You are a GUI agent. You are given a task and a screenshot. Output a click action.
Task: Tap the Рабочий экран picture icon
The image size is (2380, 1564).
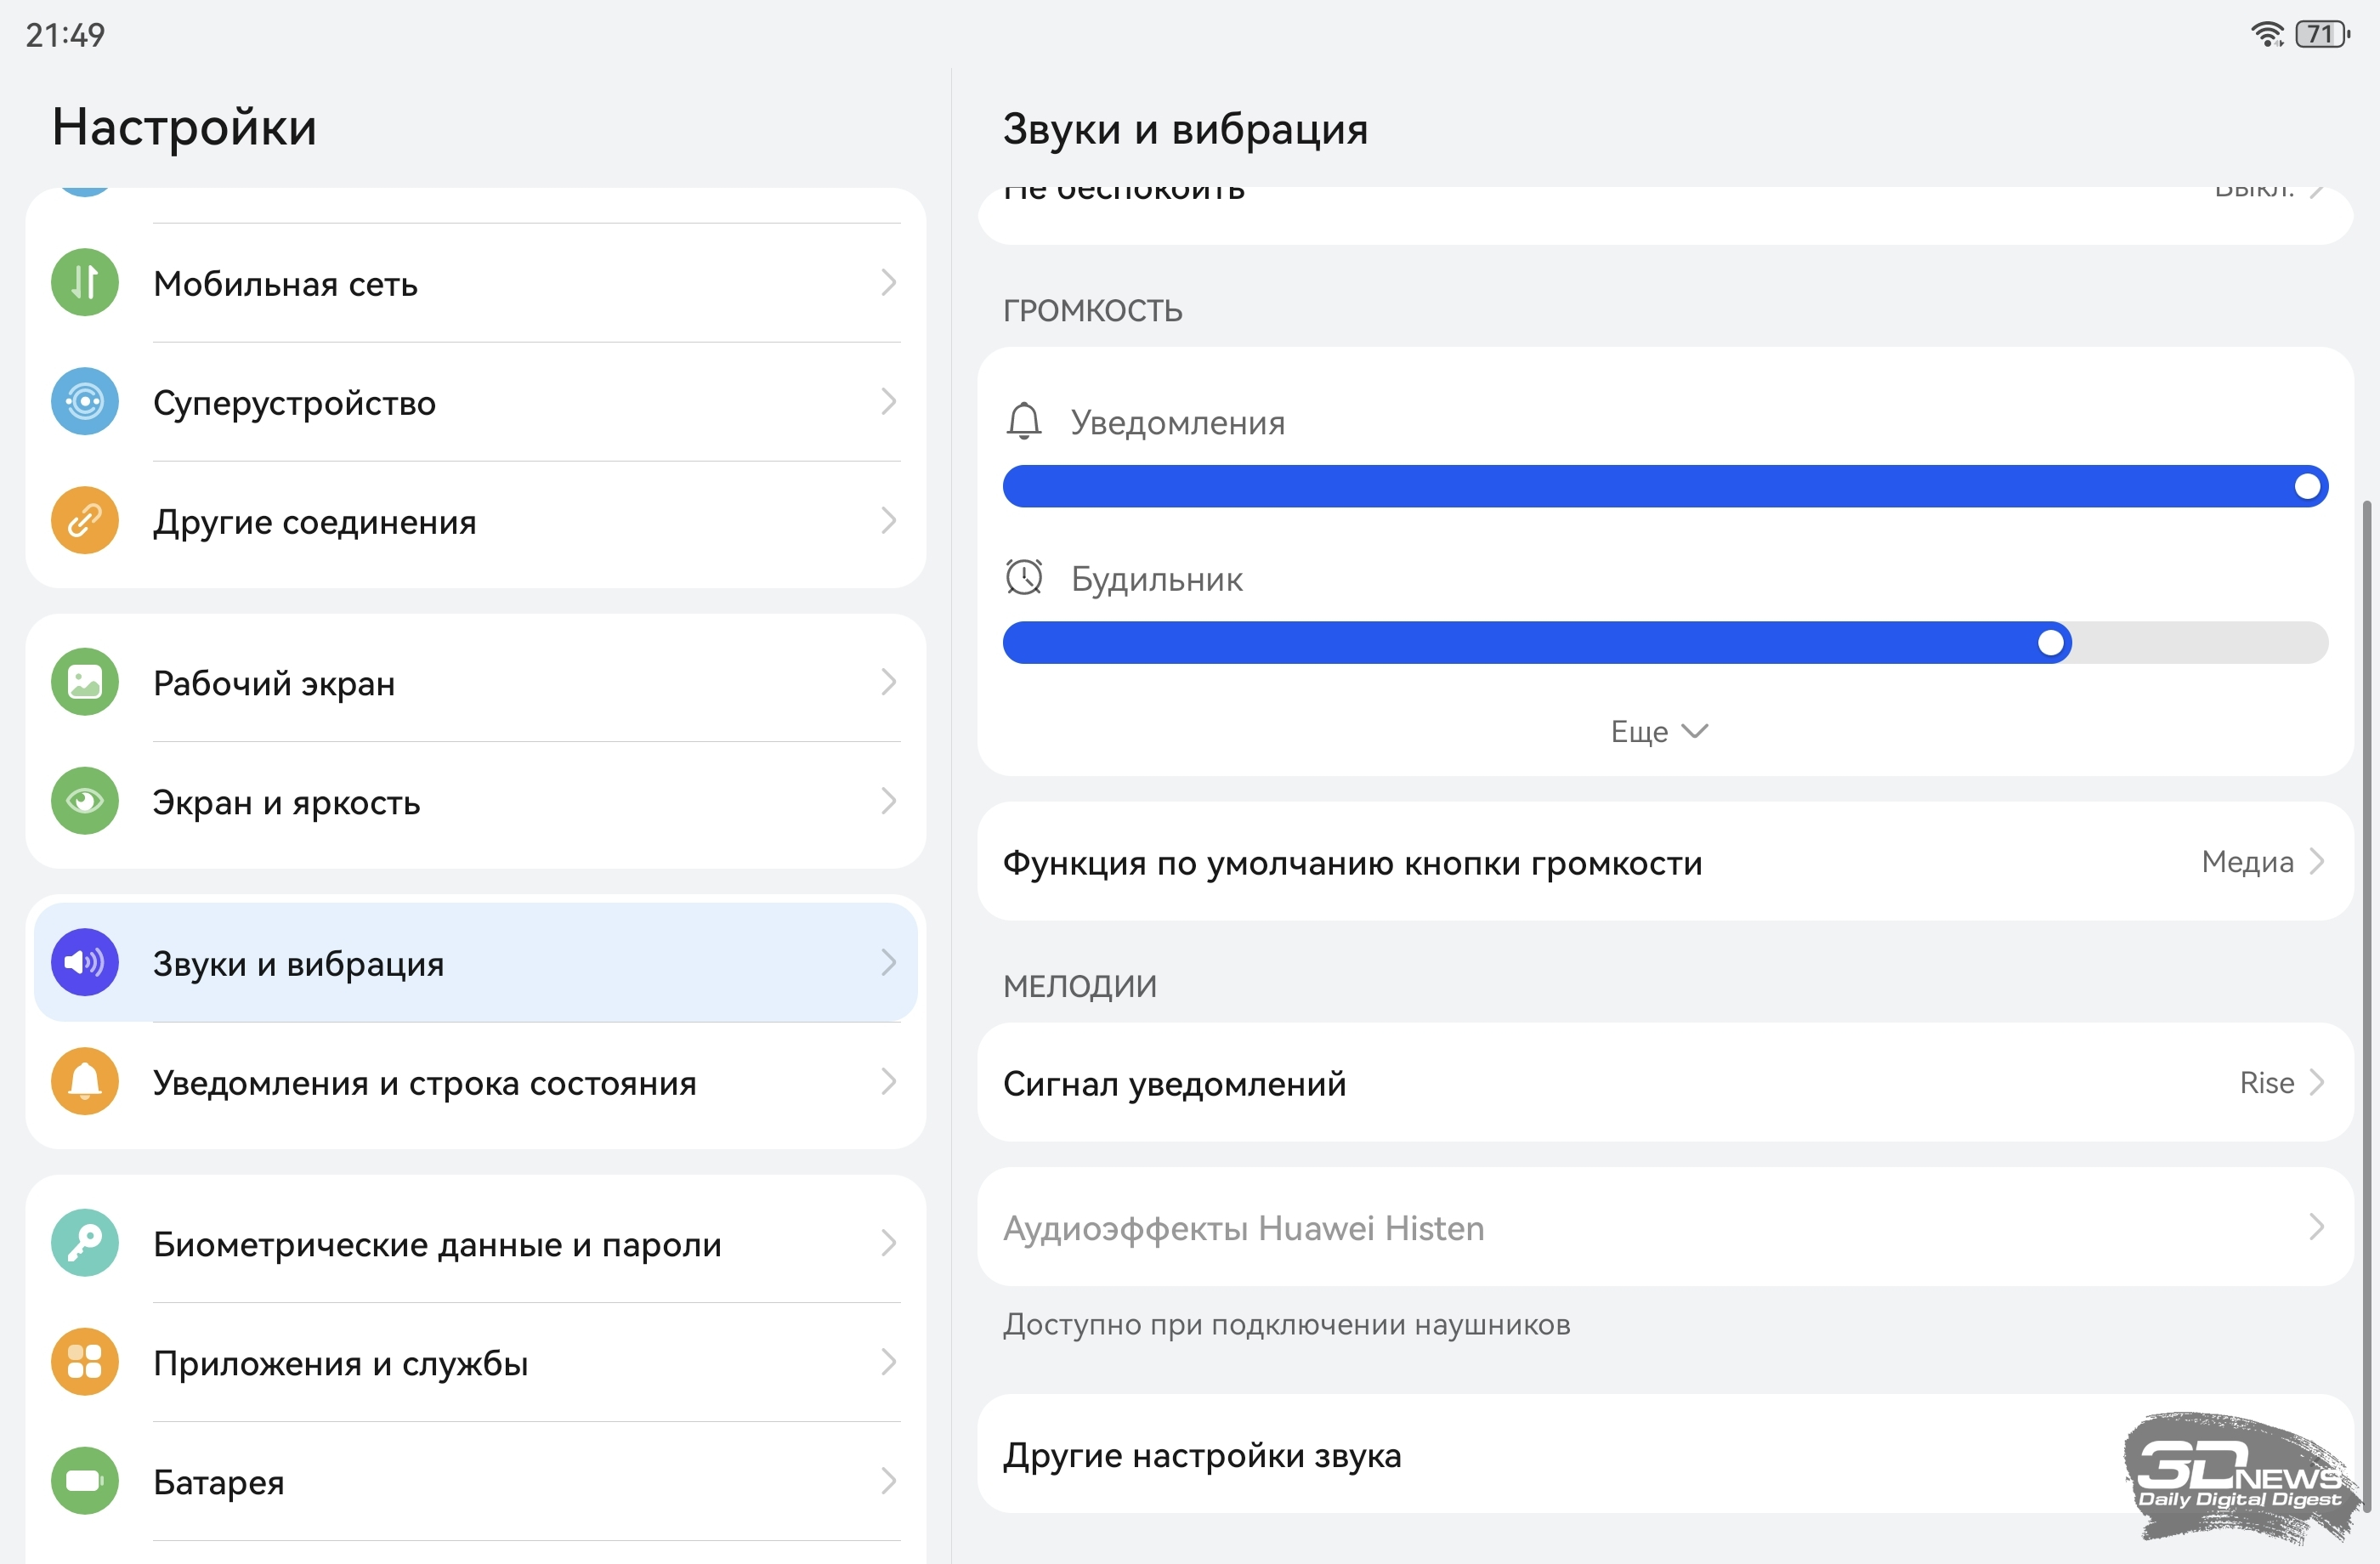85,683
